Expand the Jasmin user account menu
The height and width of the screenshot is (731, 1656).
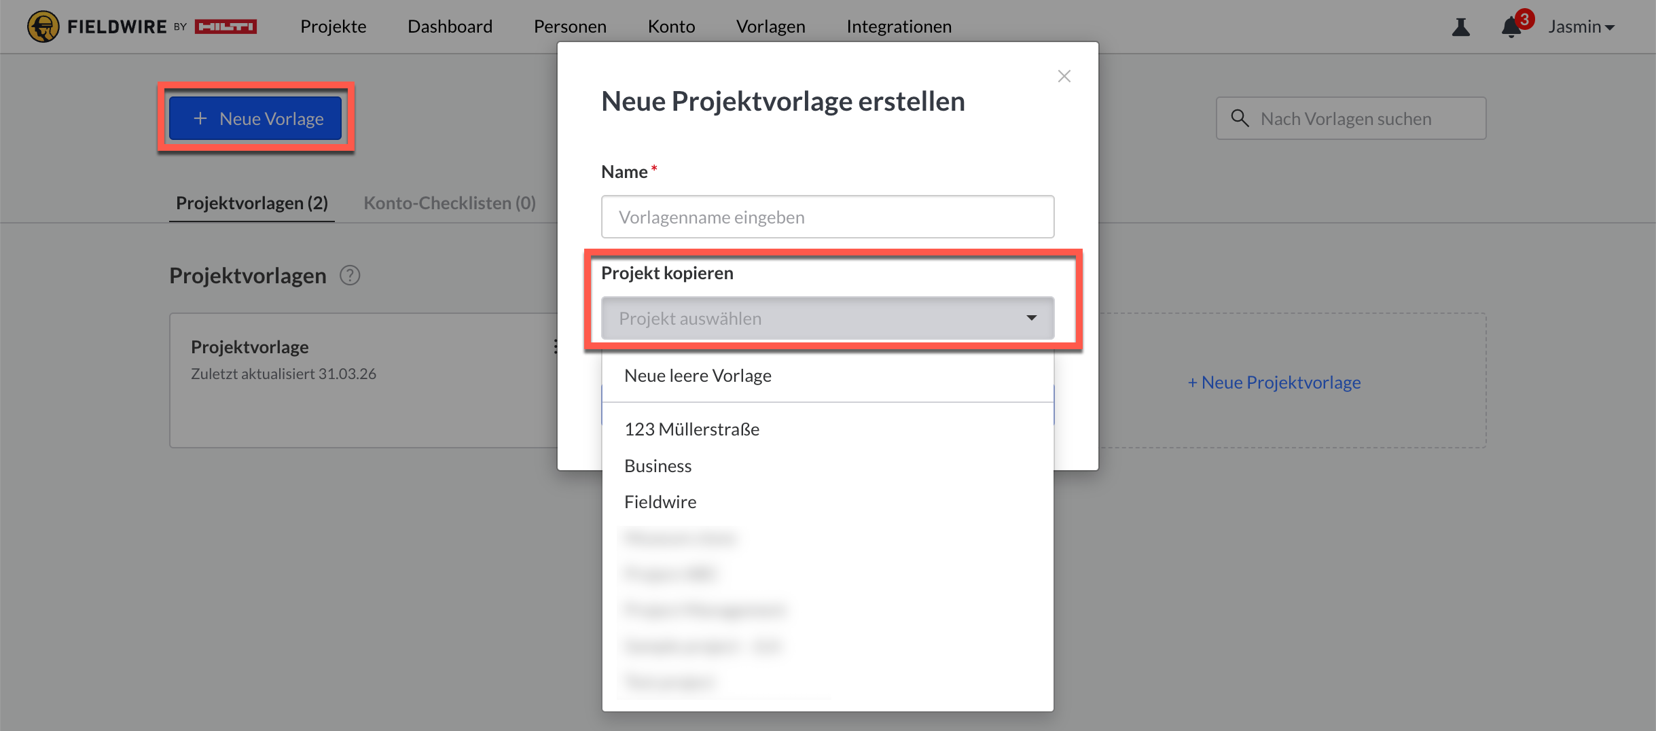pos(1581,26)
